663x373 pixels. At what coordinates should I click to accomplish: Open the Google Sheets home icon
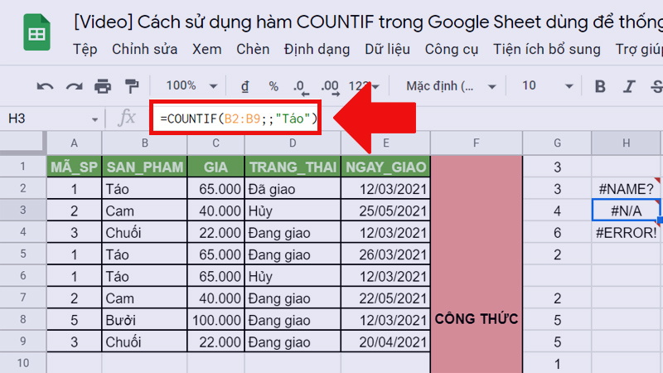(36, 35)
